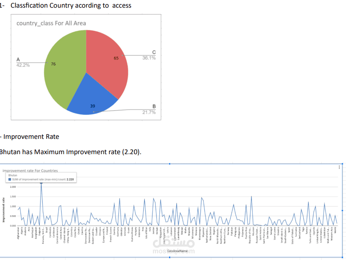
Task: Select the blue legend square in the Bhutan tooltip
Action: coord(10,180)
